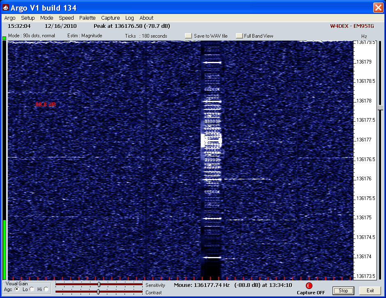Image resolution: width=386 pixels, height=298 pixels.
Task: Click the 136178.5 frequency scale label
Action: click(x=366, y=81)
